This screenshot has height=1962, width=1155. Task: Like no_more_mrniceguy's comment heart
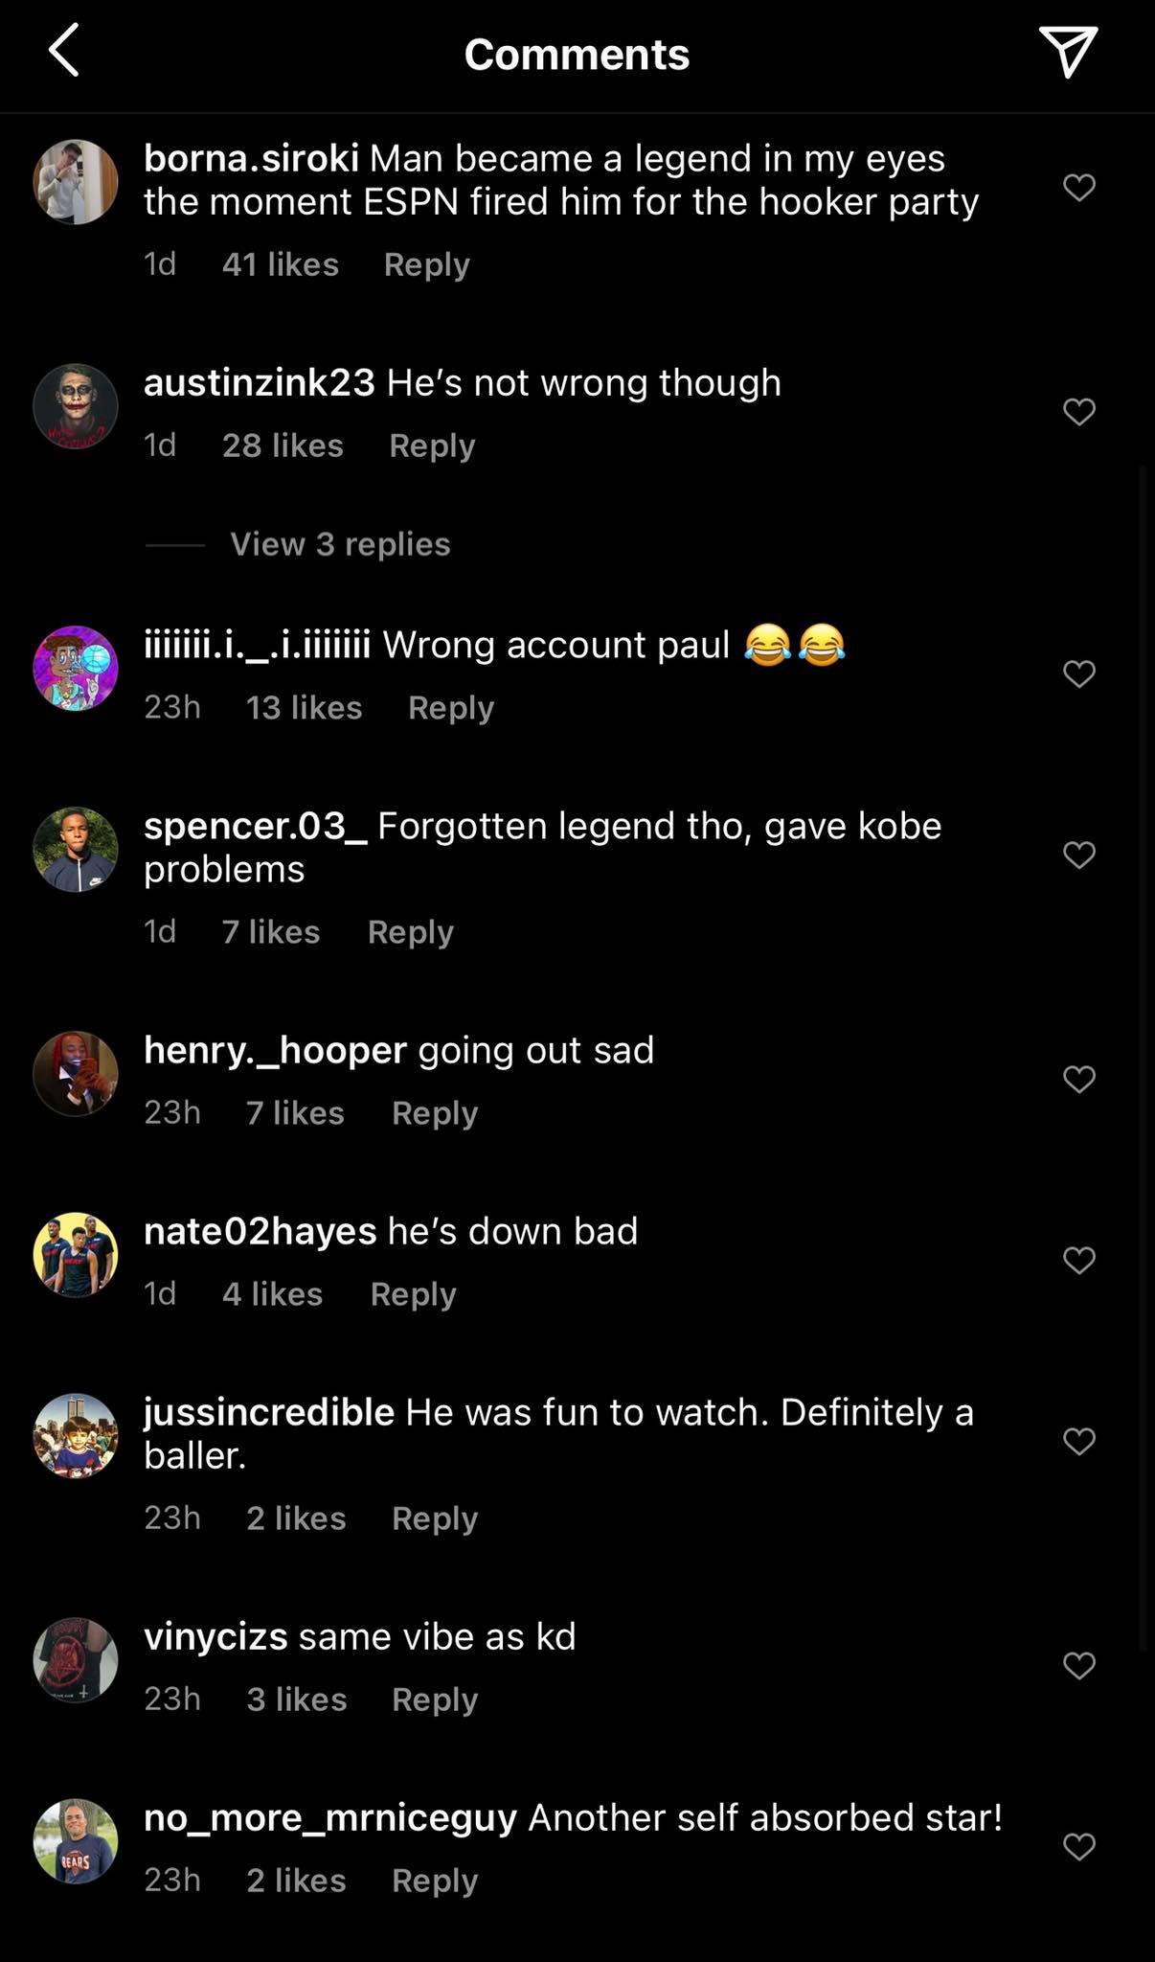pos(1078,1846)
